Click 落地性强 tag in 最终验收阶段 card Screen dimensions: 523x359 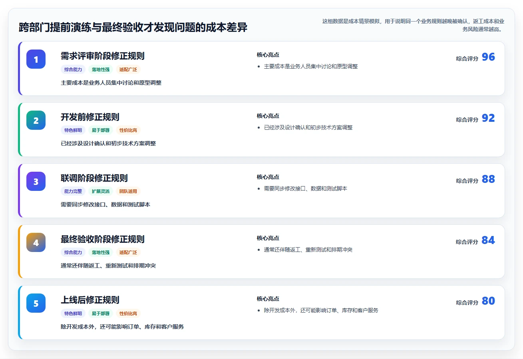(101, 252)
